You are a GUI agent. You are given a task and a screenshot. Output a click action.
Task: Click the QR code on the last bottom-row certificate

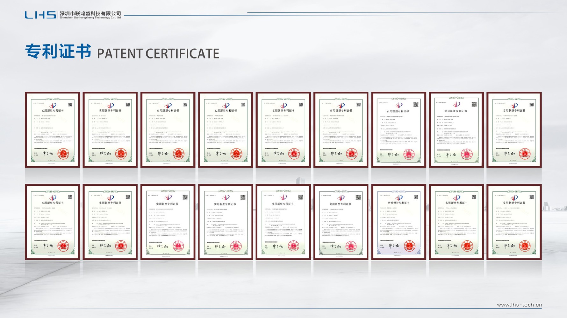point(531,197)
